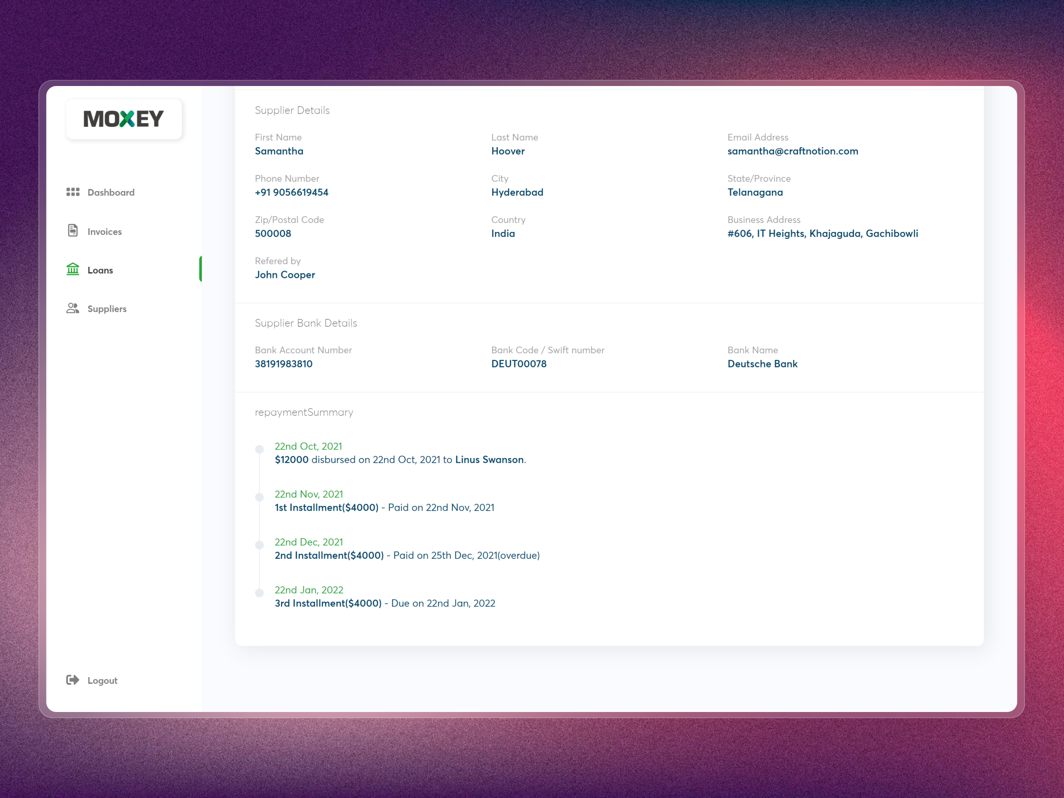Click the Invoices document icon
The width and height of the screenshot is (1064, 798).
(73, 231)
